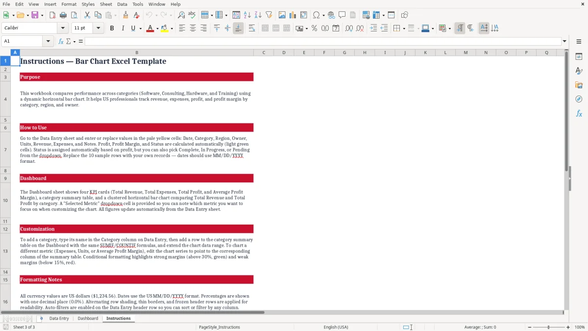The image size is (588, 331).
Task: Toggle Wrap Text
Action: coord(252,28)
